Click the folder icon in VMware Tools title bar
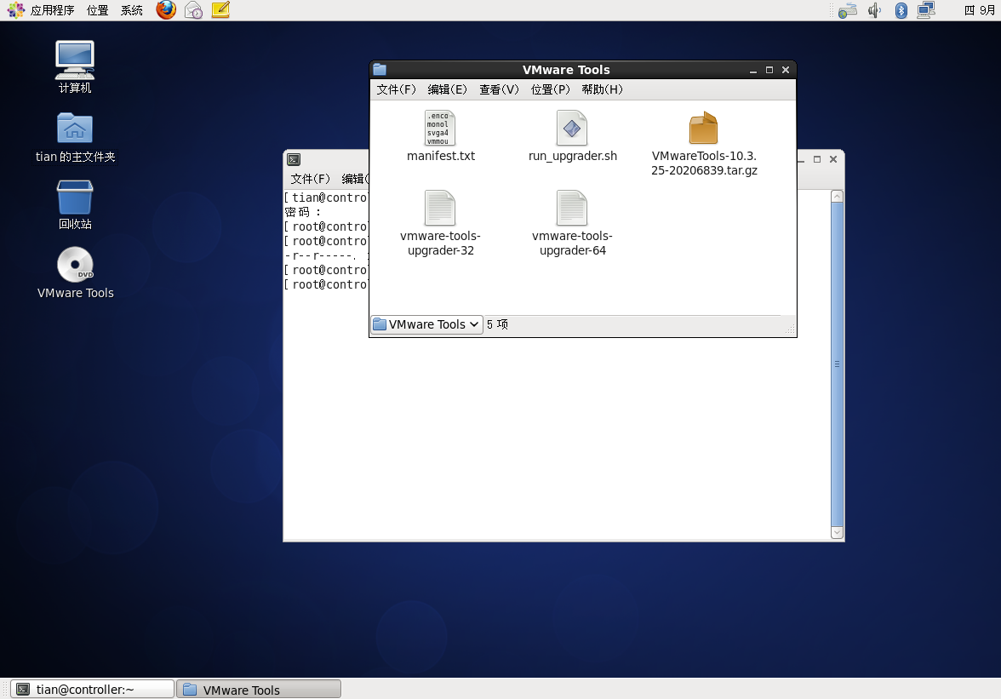 tap(380, 70)
